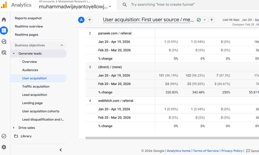Screen dimensions: 259x155
Task: Click the Library folder icon
Action: click(x=16, y=136)
